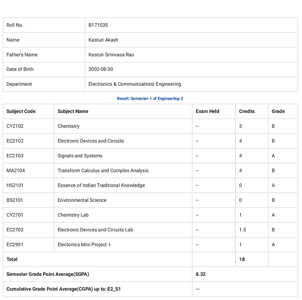
Task: Click the roll number B171535
Action: coord(98,25)
